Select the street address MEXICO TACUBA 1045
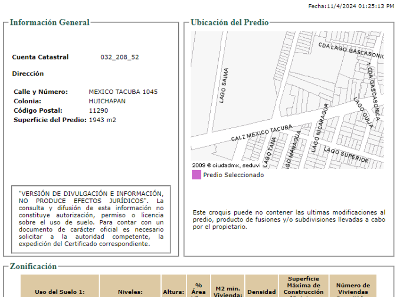This screenshot has height=297, width=396. (x=123, y=92)
